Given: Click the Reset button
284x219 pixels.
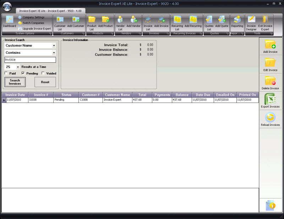Looking at the screenshot, I should point(45,82).
